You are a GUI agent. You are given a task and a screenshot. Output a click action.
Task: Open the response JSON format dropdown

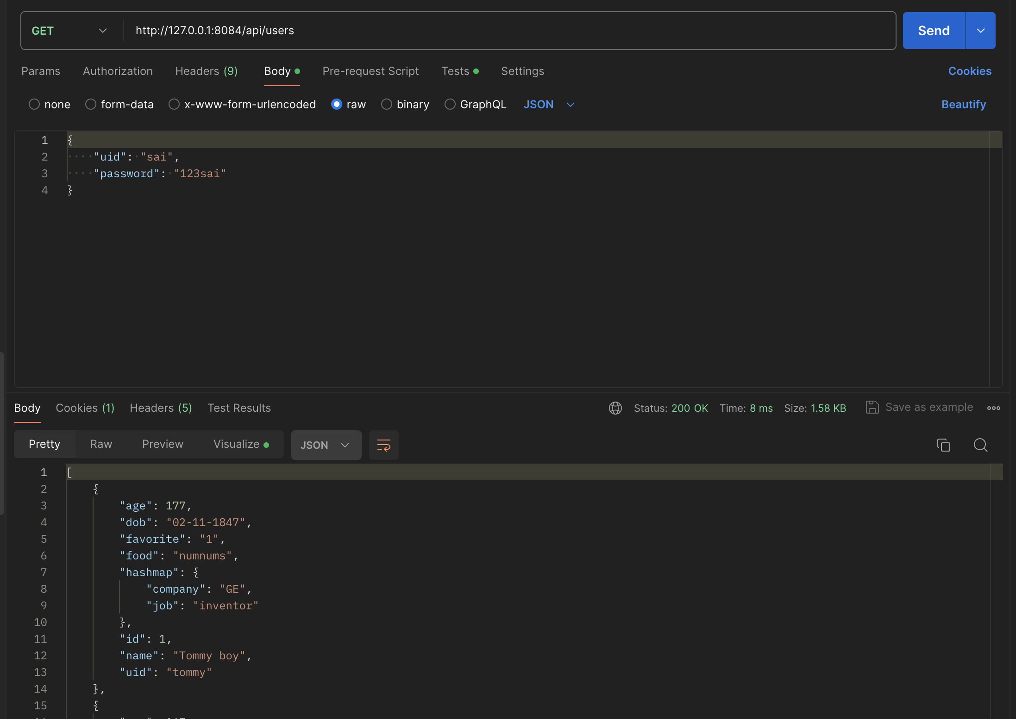[x=326, y=445]
